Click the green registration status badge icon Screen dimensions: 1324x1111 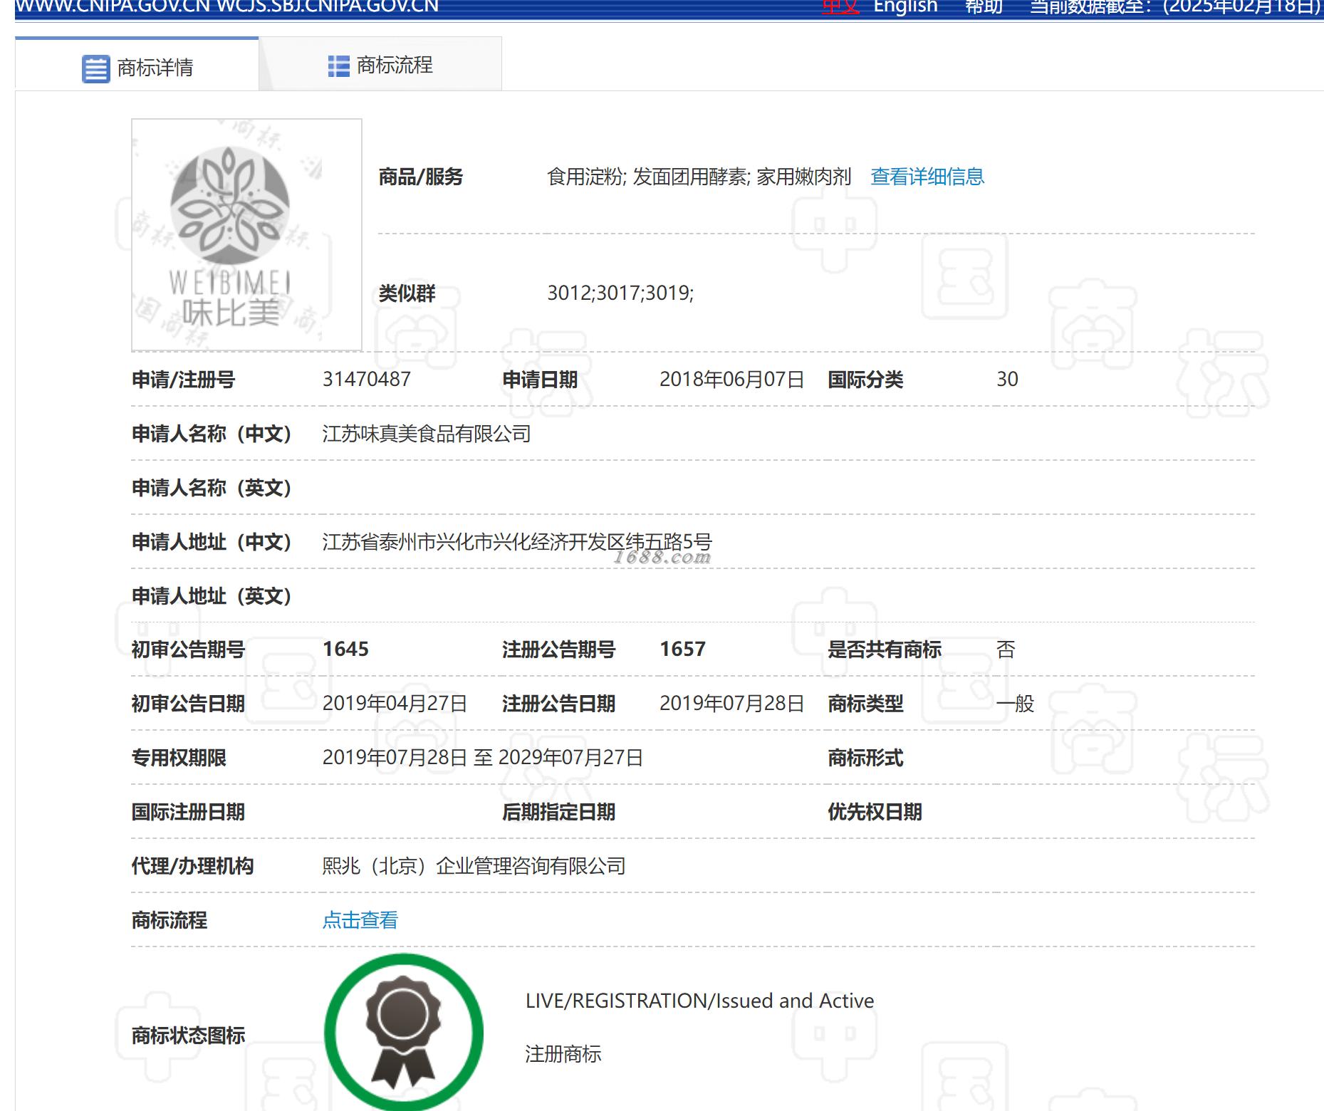(x=404, y=1032)
